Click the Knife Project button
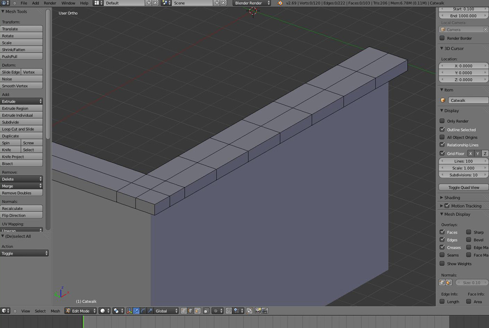The image size is (489, 328). [x=21, y=156]
